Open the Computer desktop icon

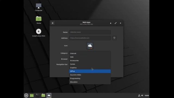pos(39,7)
